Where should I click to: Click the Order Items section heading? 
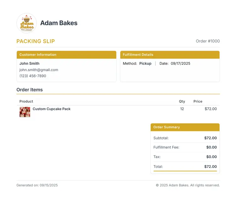click(x=30, y=90)
